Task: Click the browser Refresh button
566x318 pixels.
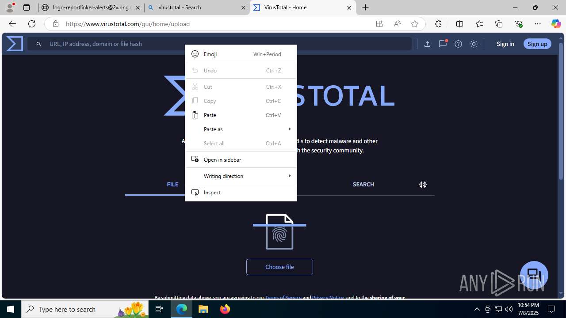Action: coord(32,24)
